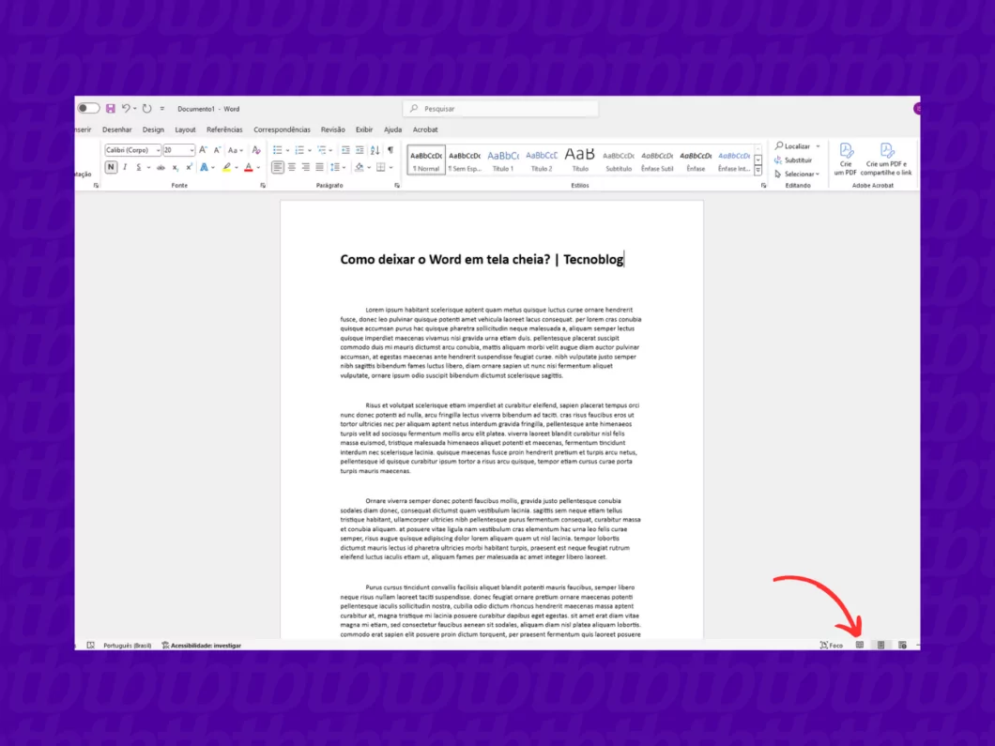Click Acessibilidade: investigar in status bar

(201, 646)
